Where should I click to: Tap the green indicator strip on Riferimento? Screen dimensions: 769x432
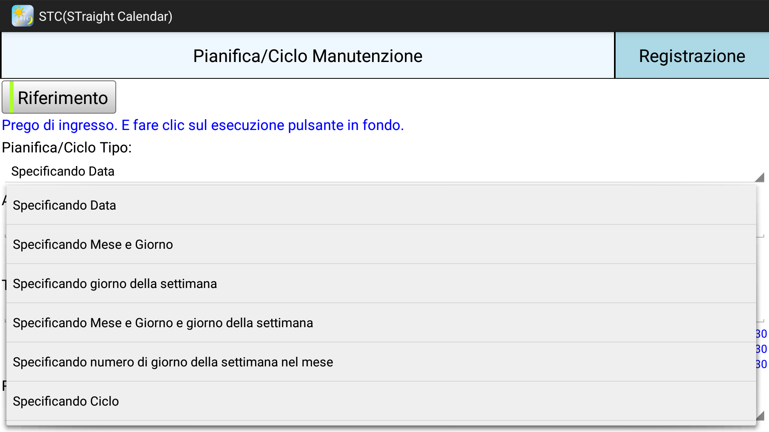[x=12, y=97]
